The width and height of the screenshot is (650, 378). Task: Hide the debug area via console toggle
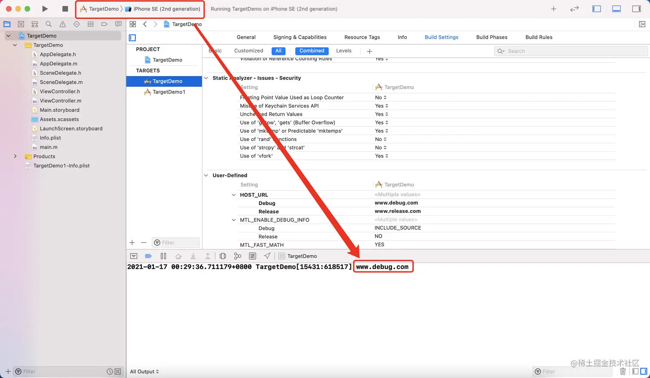(x=134, y=256)
